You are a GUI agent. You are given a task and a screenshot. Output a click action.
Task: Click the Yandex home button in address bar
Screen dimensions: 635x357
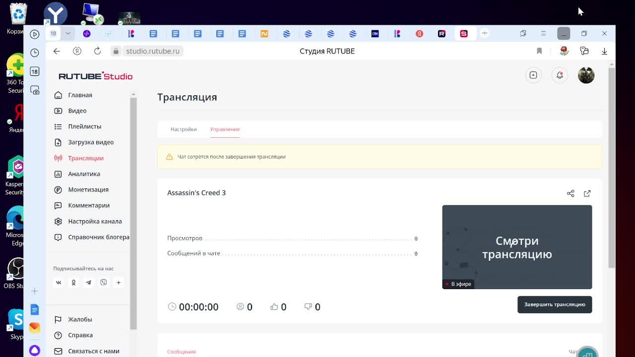click(x=77, y=51)
